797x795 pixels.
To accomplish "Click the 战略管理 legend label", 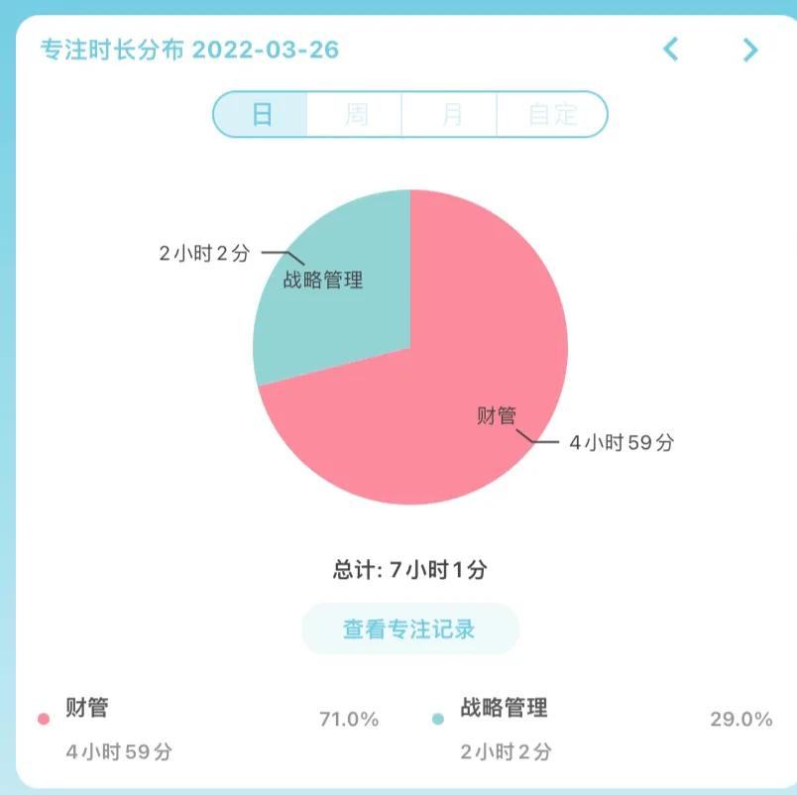I will coord(506,708).
